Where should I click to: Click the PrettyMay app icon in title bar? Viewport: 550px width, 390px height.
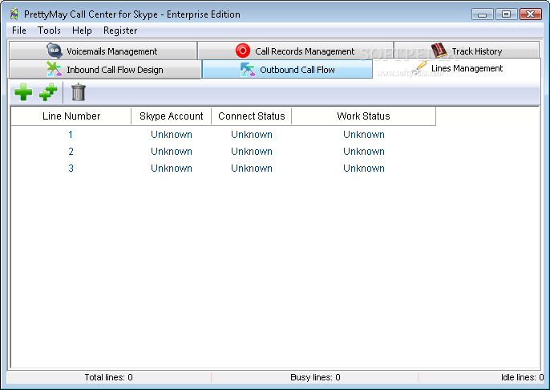point(14,14)
